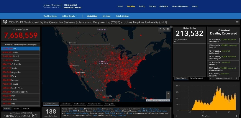Select India in the country list
This screenshot has height=118, width=241.
(x=20, y=53)
